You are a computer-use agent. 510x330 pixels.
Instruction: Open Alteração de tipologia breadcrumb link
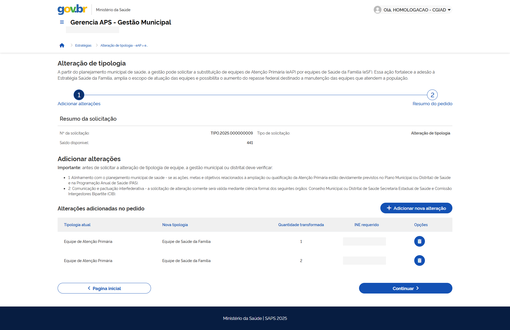click(x=124, y=46)
